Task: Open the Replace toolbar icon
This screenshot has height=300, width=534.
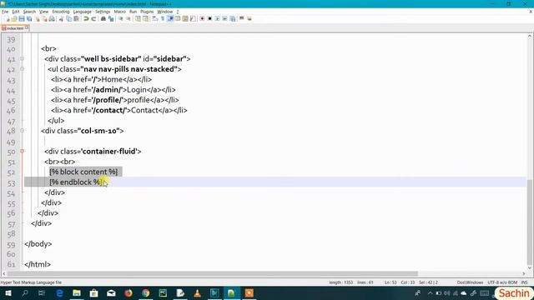Action: [x=111, y=18]
